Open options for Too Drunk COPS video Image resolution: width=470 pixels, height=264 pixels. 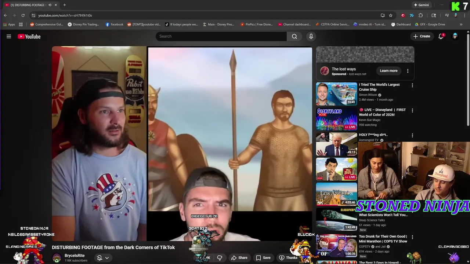[412, 237]
